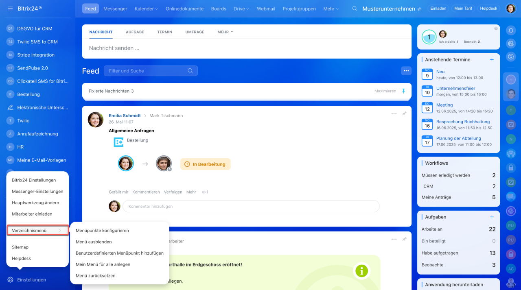Open the Arbeite an tasks row
The image size is (521, 290).
[x=459, y=229]
